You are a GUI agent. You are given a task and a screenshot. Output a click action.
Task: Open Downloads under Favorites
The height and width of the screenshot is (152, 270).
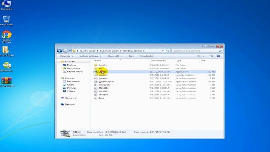[73, 68]
